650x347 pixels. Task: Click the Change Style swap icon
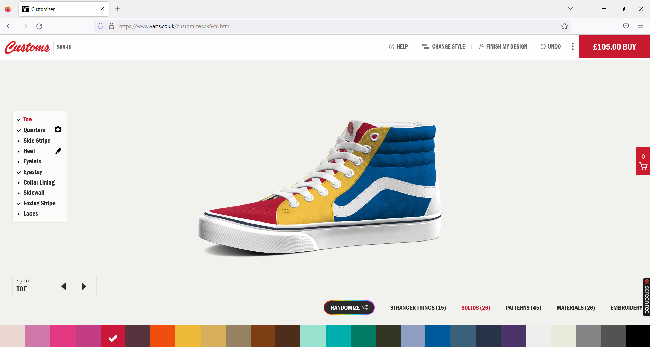coord(425,46)
